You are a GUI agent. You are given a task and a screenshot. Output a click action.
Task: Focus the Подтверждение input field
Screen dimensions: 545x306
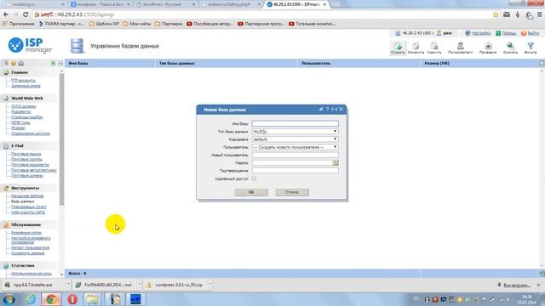[x=295, y=171]
